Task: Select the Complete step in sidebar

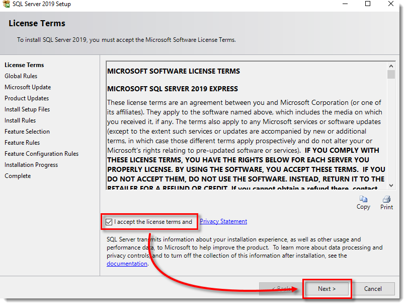Action: [x=18, y=176]
